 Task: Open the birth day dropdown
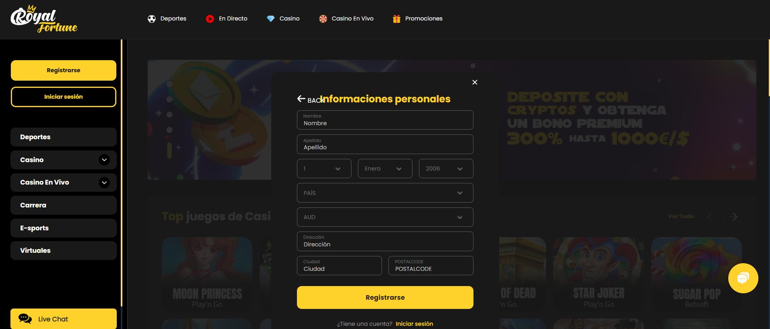pos(324,169)
